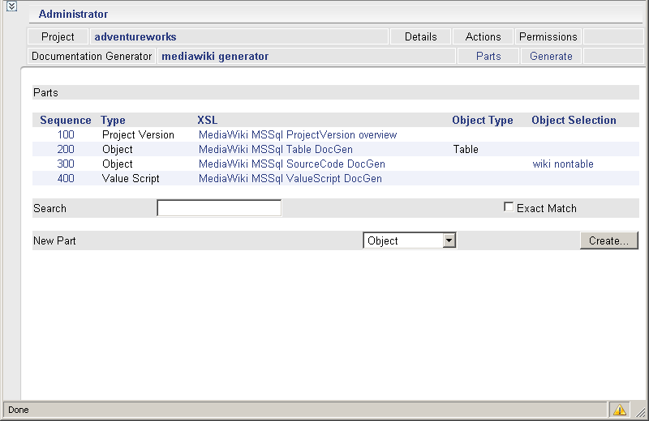Open MediaWiki MSSql ProjectVersion overview XSL
Image resolution: width=649 pixels, height=421 pixels.
pos(298,134)
